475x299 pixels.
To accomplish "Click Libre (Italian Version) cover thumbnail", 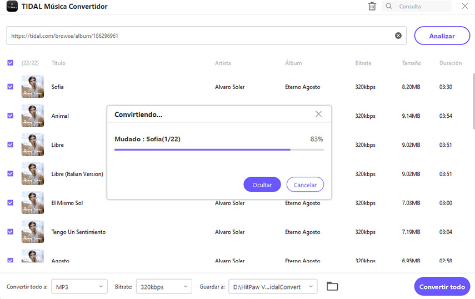I will 33,174.
